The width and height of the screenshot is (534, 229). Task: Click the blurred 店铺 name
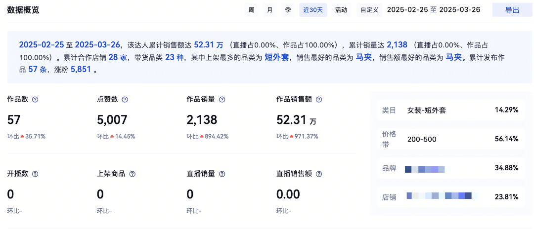[x=442, y=196]
